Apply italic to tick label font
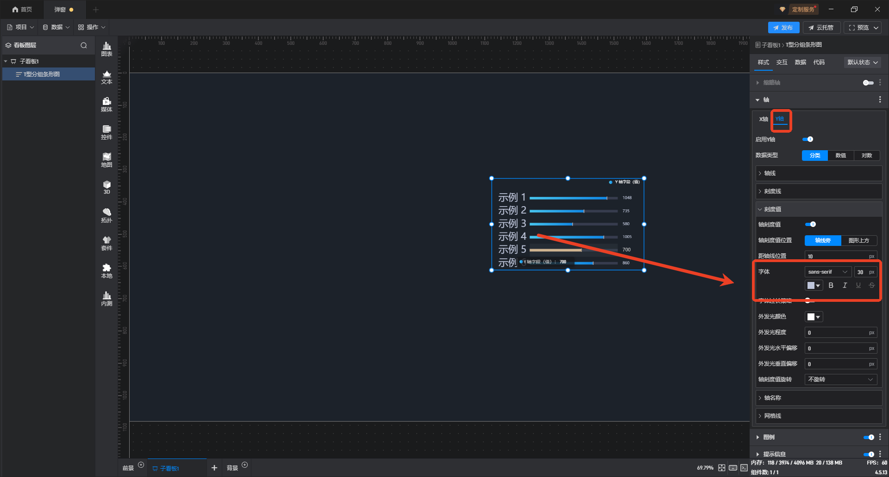 click(845, 286)
